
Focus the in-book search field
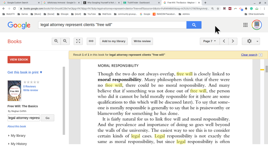[x=24, y=118]
